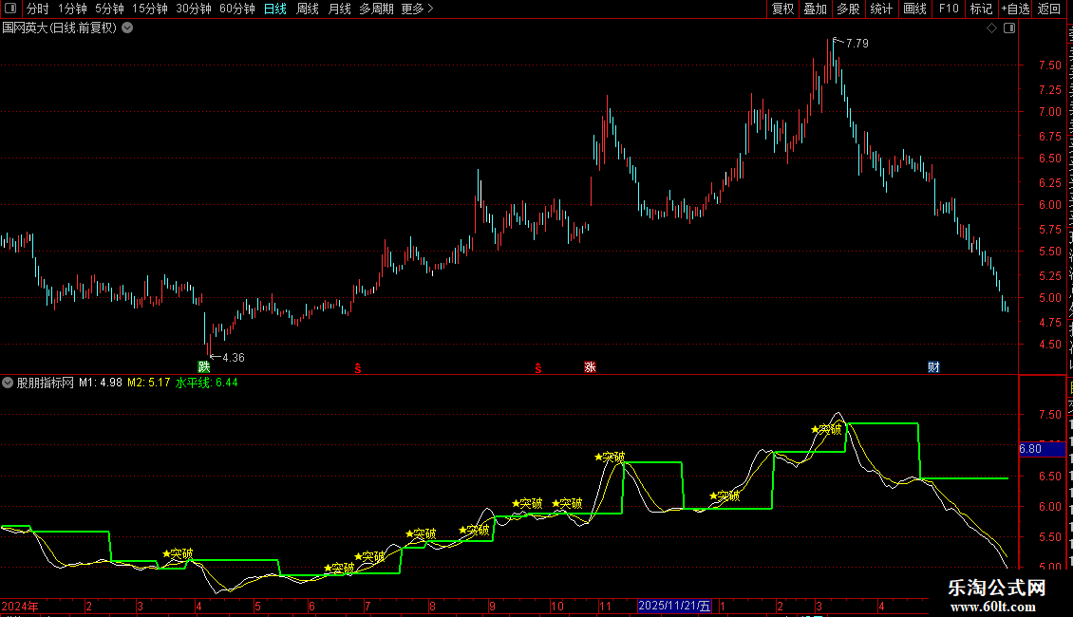
Task: Click the 2025/11/21/五 date label
Action: coord(675,606)
